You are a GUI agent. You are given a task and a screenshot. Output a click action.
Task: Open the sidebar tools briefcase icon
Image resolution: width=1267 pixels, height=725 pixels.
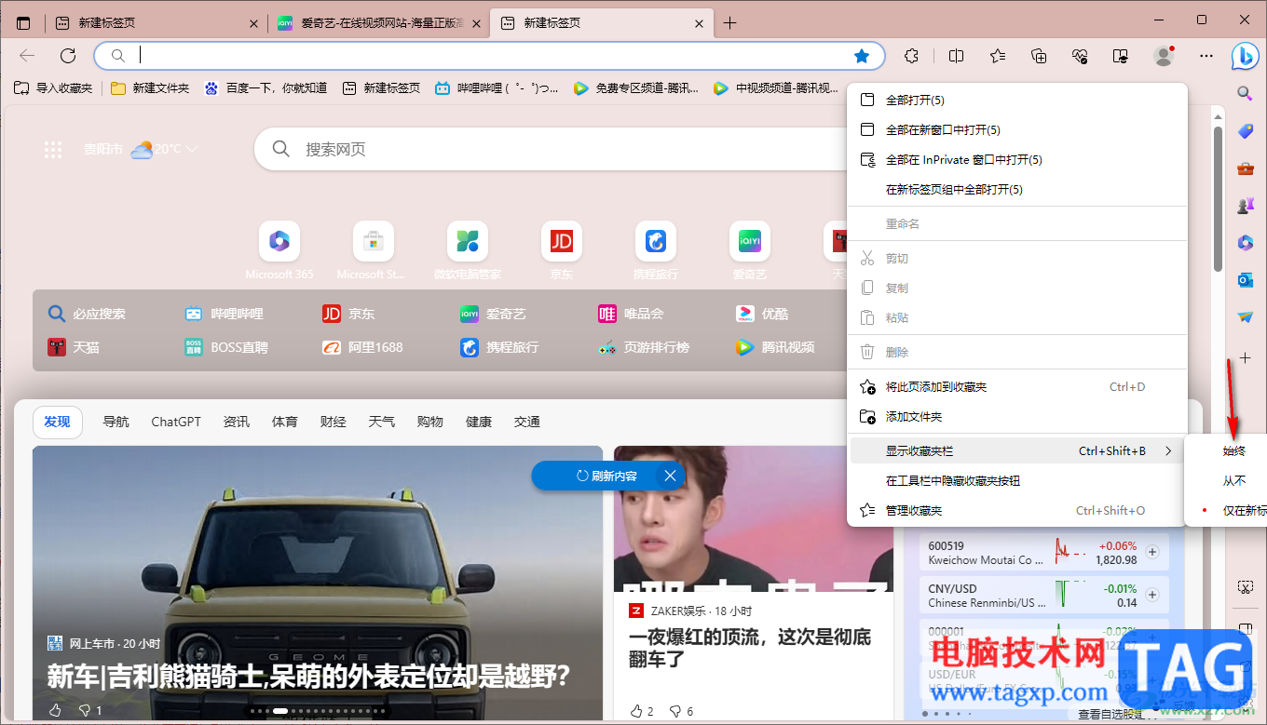1245,168
